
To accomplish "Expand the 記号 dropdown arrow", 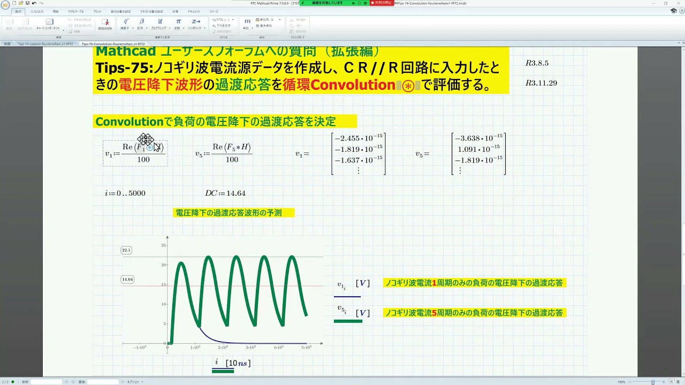I will (x=147, y=28).
